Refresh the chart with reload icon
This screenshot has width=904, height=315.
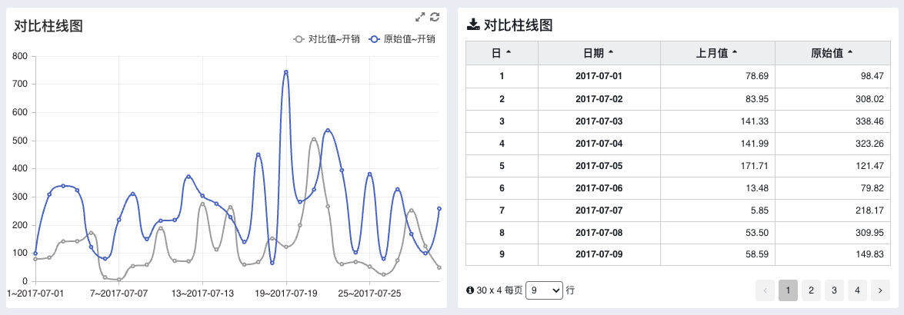click(435, 17)
